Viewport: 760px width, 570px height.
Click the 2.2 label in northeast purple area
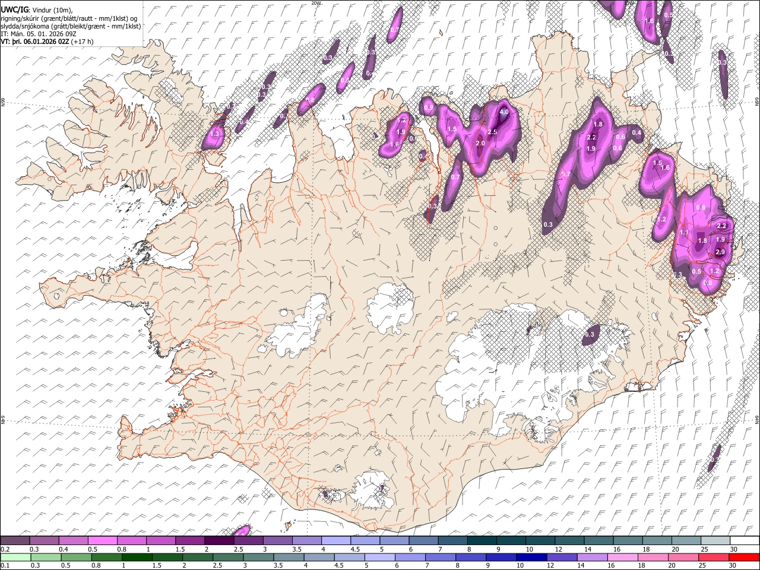[591, 138]
